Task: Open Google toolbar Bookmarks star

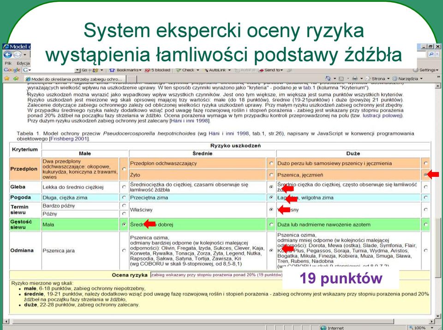Action: (x=112, y=70)
